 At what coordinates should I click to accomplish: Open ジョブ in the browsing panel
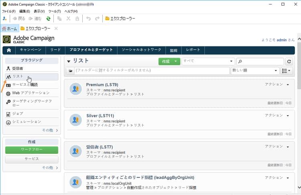(x=32, y=114)
